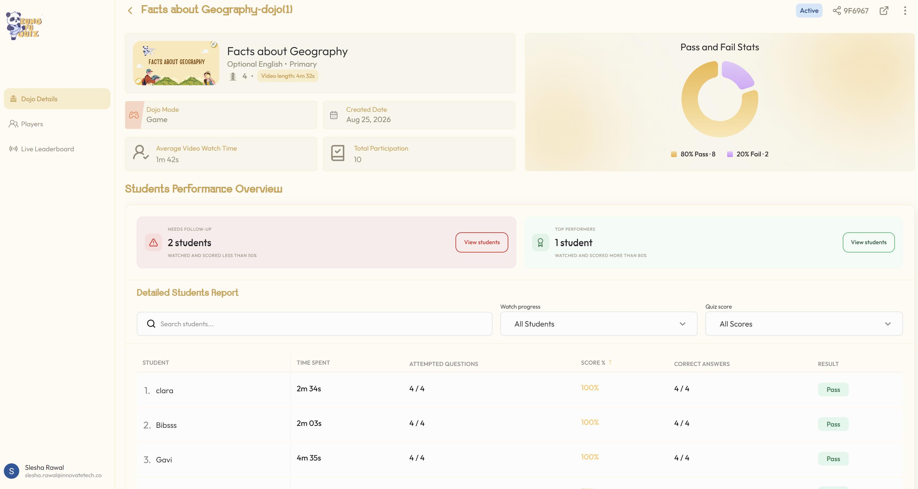Select student row Bibsss
Viewport: 918px width, 489px height.
520,424
